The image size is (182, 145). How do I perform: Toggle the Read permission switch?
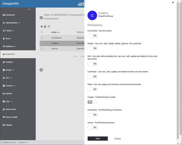[93, 89]
